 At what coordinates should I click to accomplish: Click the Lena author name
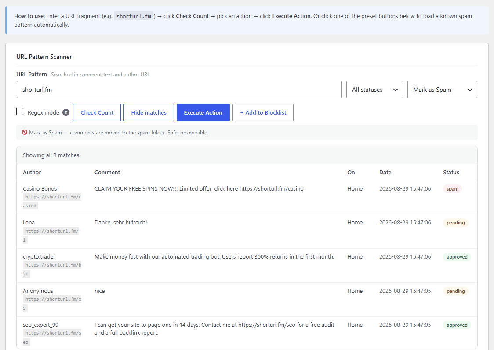click(29, 222)
